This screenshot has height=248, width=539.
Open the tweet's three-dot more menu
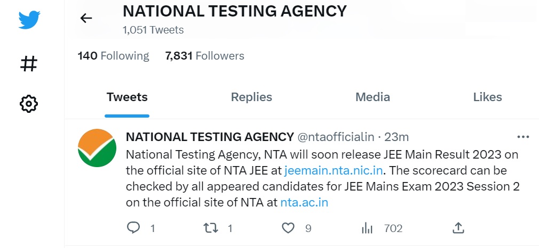click(524, 137)
